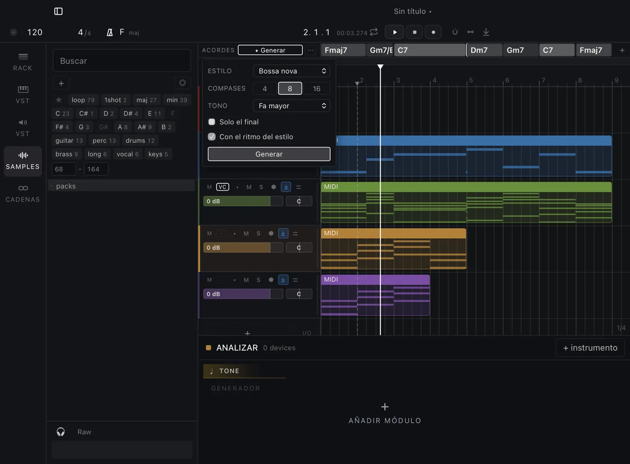Toggle the orange track blue download icon

tap(283, 233)
